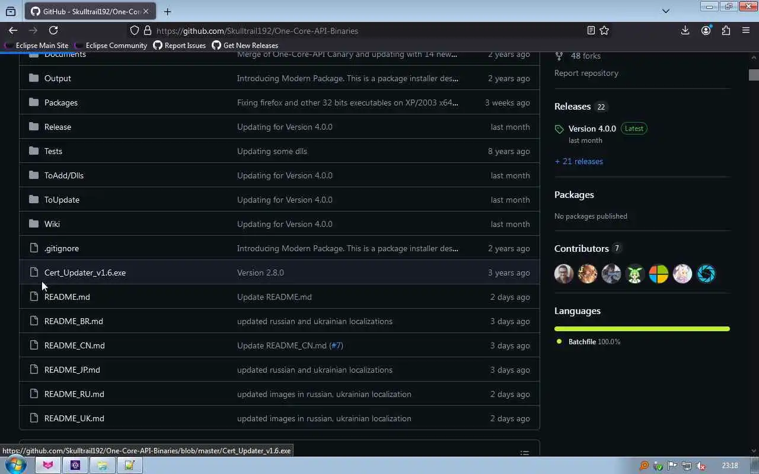Click the file icon beside .gitignore
The image size is (759, 474).
tap(34, 248)
